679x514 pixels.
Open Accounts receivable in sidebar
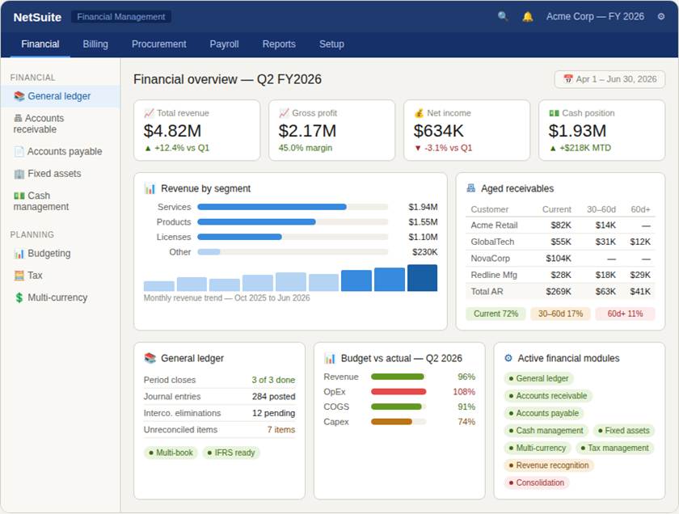pos(61,124)
